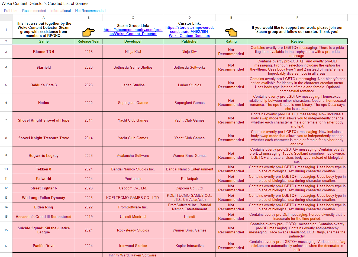Click the Developer heading cell
358x257 pixels.
pyautogui.click(x=133, y=42)
